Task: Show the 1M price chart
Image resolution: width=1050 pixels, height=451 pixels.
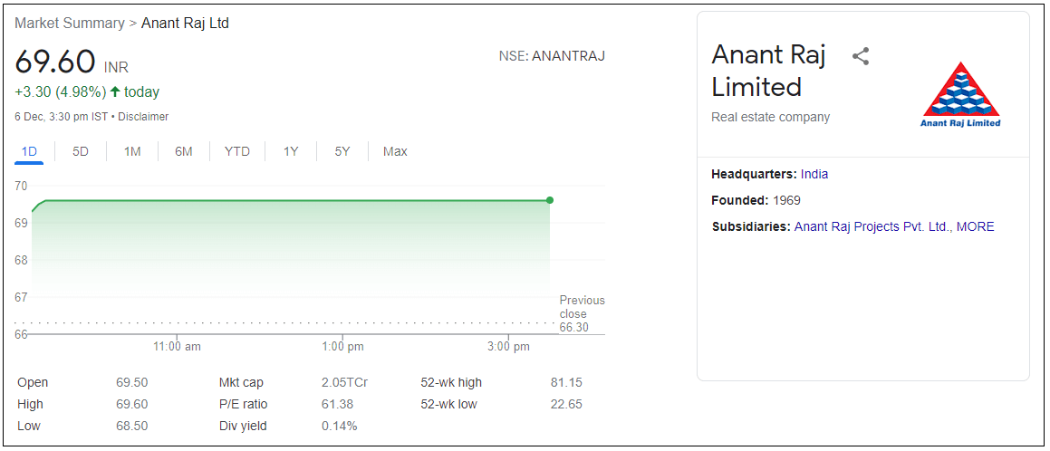Action: point(132,151)
